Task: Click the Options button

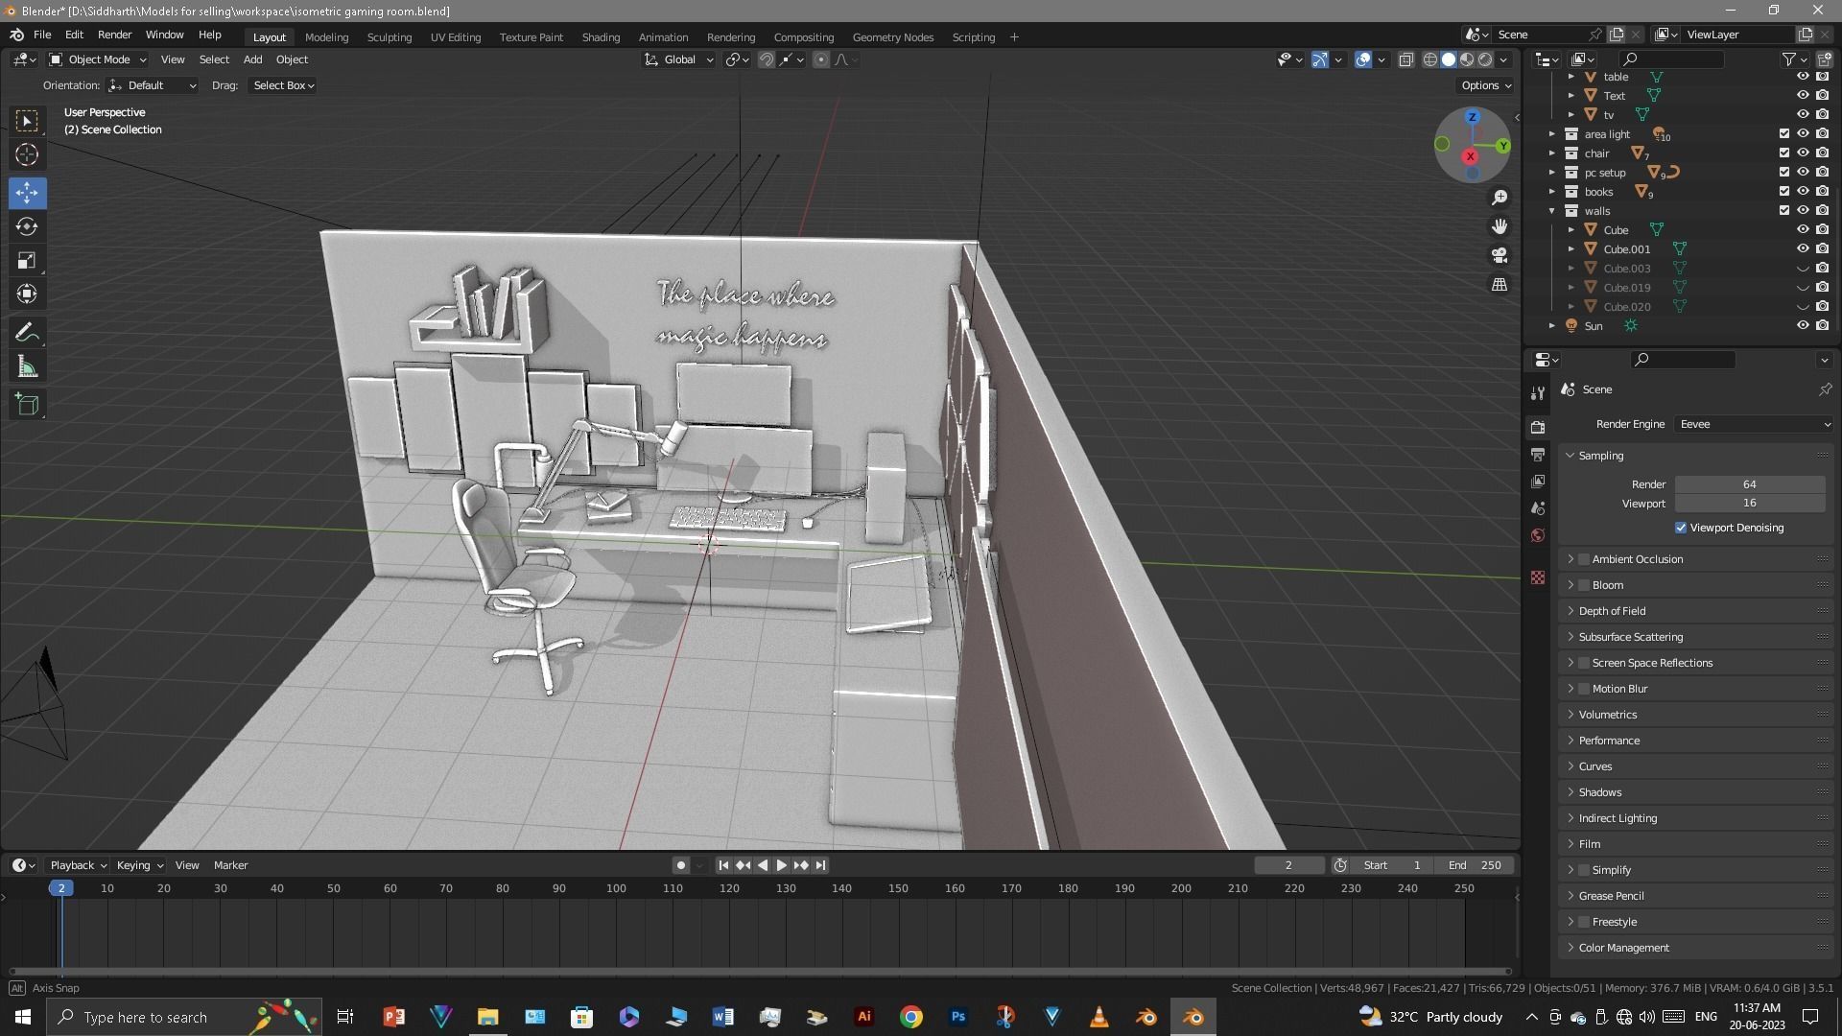Action: pyautogui.click(x=1486, y=85)
